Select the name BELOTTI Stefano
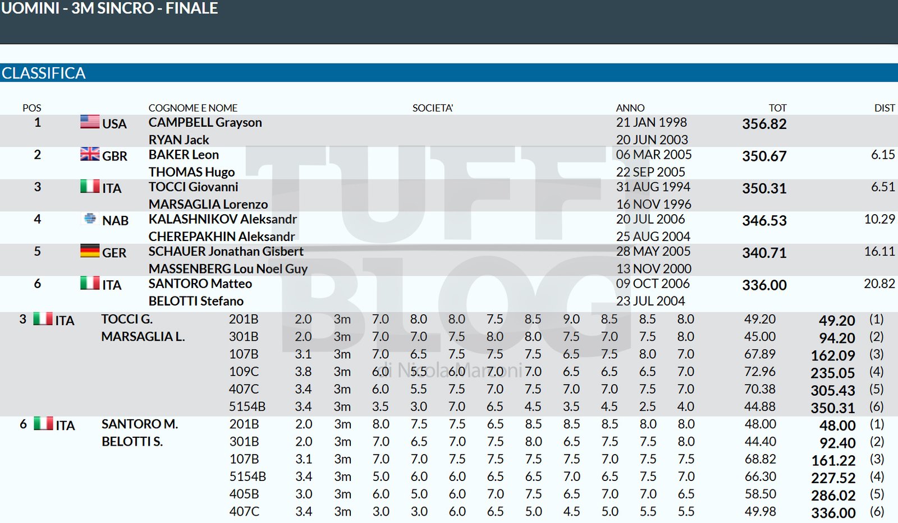The width and height of the screenshot is (898, 523). pos(196,301)
